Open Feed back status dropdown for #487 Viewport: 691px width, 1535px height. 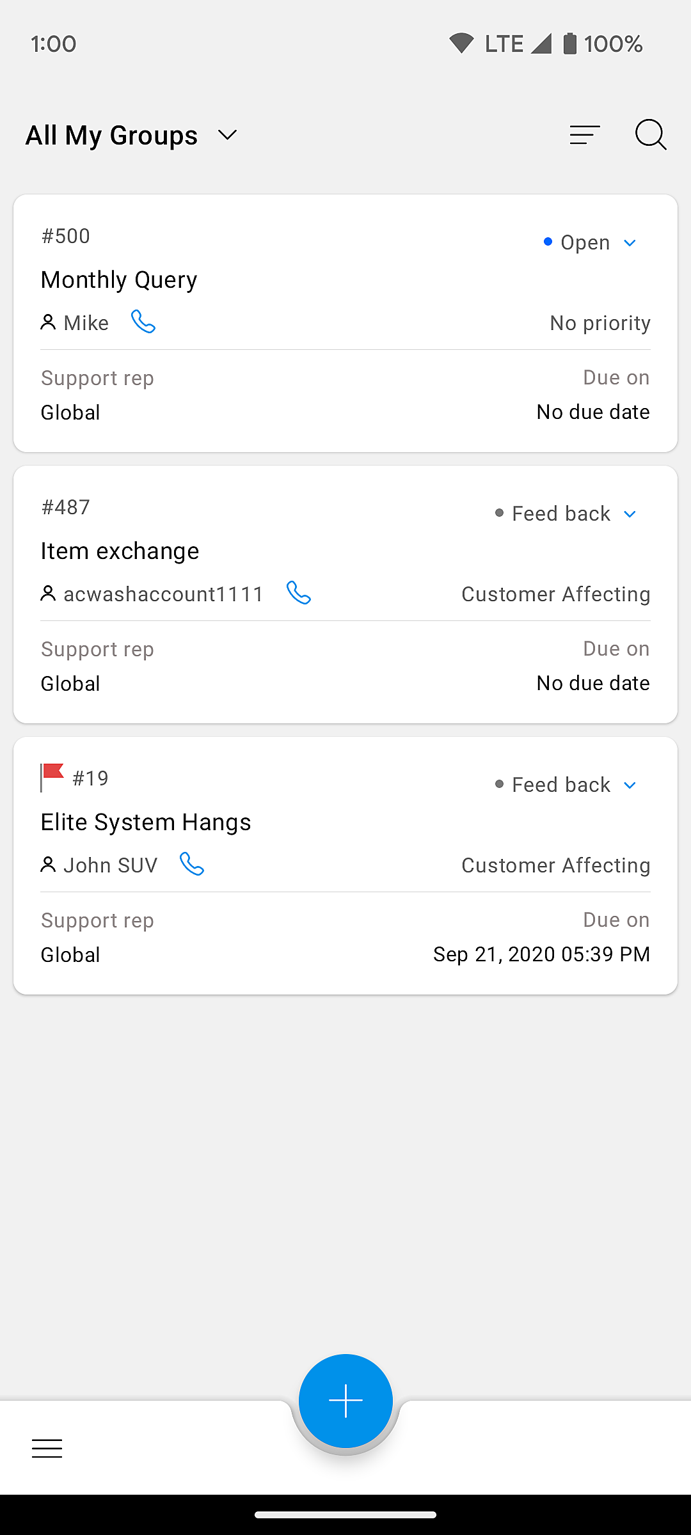[x=566, y=514]
